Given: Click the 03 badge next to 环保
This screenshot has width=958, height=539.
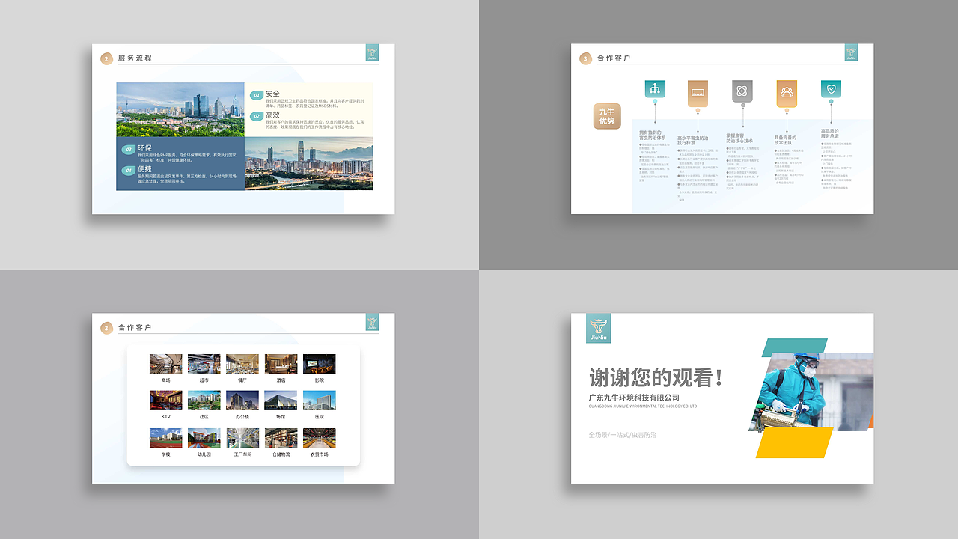Looking at the screenshot, I should tap(128, 150).
